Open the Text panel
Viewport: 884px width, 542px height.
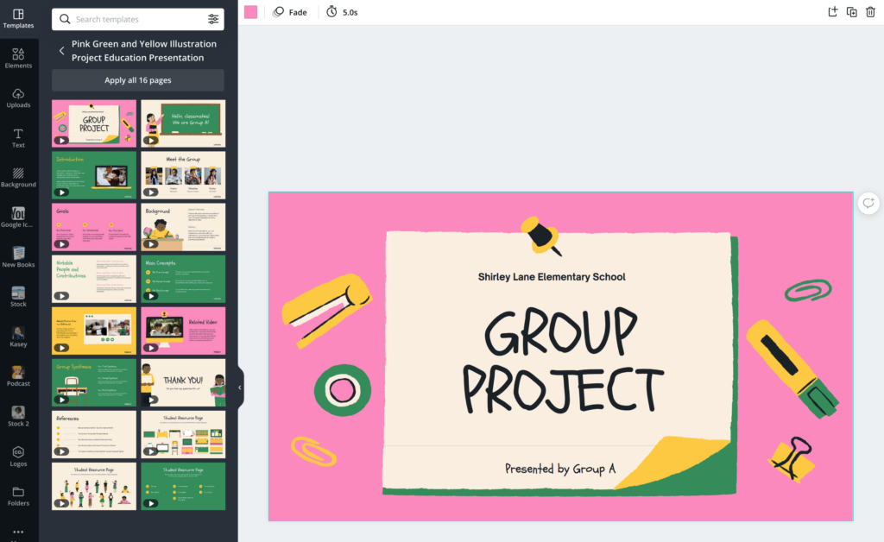pos(18,137)
